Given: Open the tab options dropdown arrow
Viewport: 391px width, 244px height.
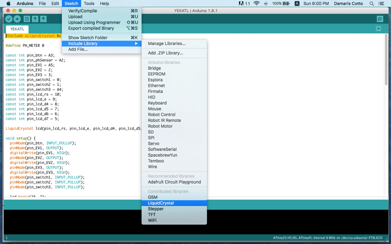Looking at the screenshot, I should point(378,29).
